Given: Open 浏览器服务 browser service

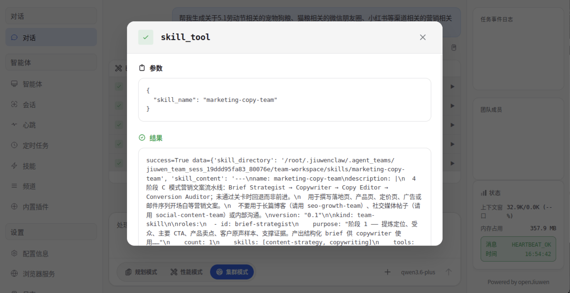Looking at the screenshot, I should pos(51,274).
